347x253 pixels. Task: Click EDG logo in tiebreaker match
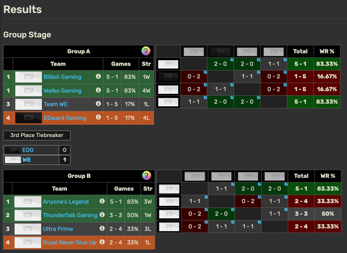[x=13, y=150]
